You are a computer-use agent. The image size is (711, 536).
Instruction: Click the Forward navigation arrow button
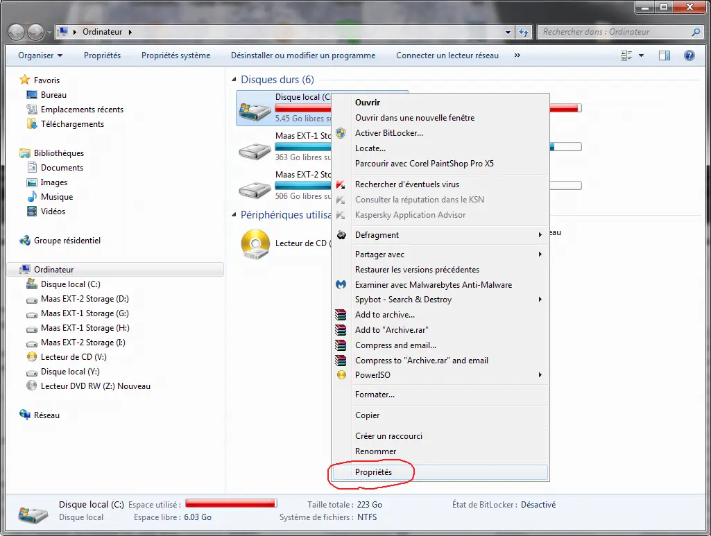36,32
